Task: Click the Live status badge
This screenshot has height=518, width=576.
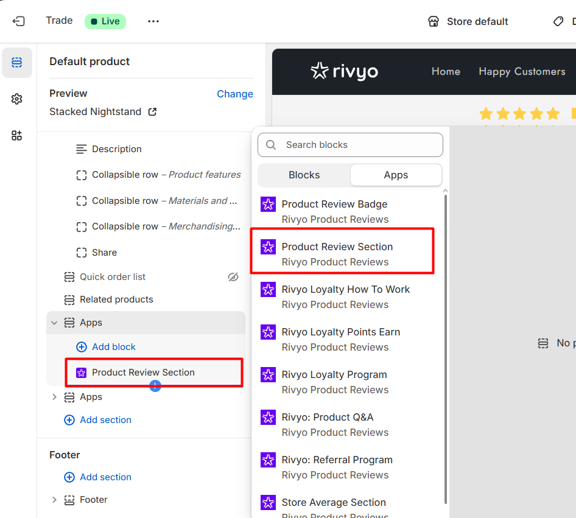Action: [105, 21]
